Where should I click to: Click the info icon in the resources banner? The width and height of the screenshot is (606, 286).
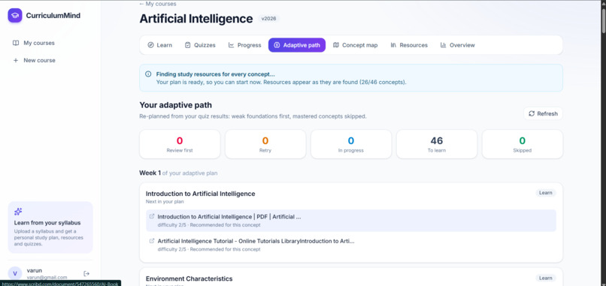click(x=148, y=74)
